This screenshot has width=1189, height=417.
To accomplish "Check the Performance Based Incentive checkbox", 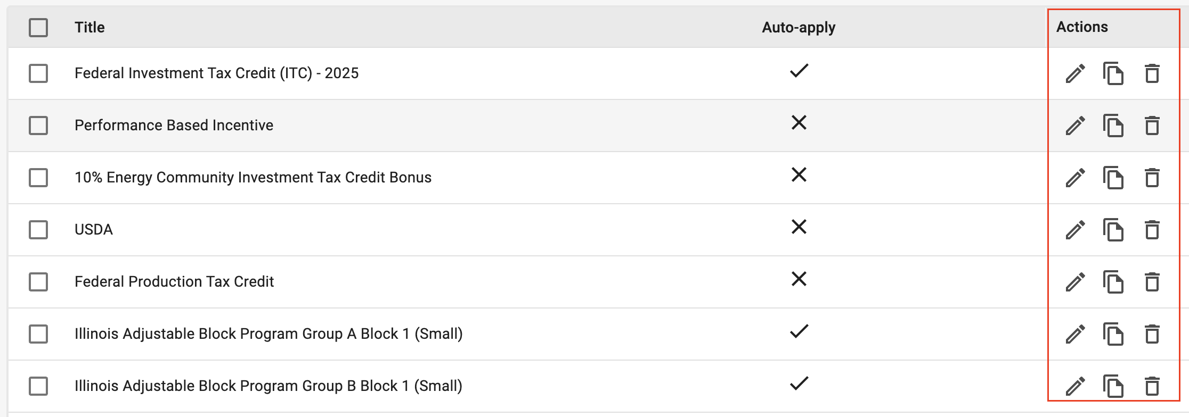I will coord(38,126).
